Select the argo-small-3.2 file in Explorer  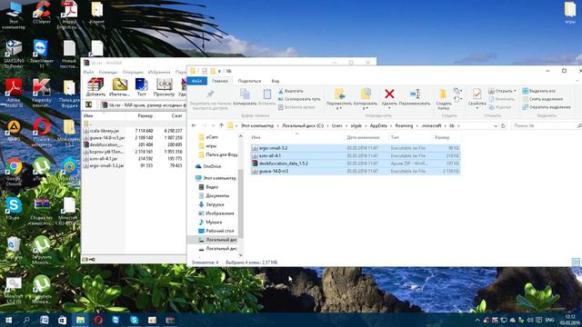pyautogui.click(x=356, y=148)
